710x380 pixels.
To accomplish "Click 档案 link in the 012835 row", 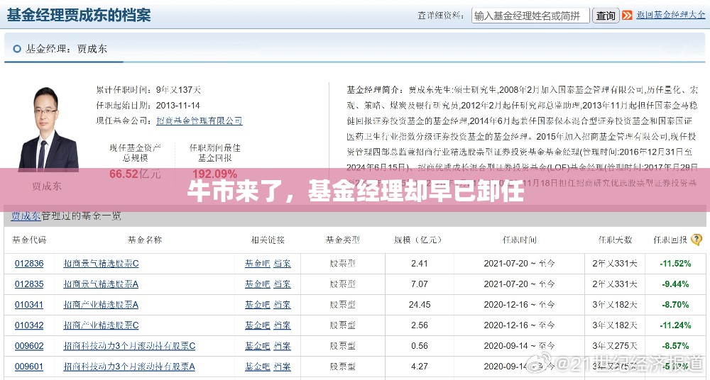I will (282, 284).
